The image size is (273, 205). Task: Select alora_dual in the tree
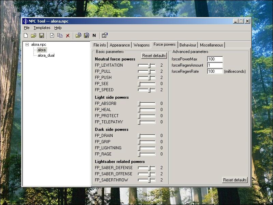46,55
